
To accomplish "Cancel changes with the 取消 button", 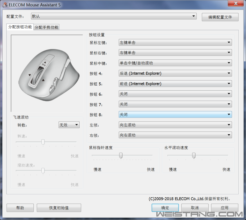I will point(195,208).
